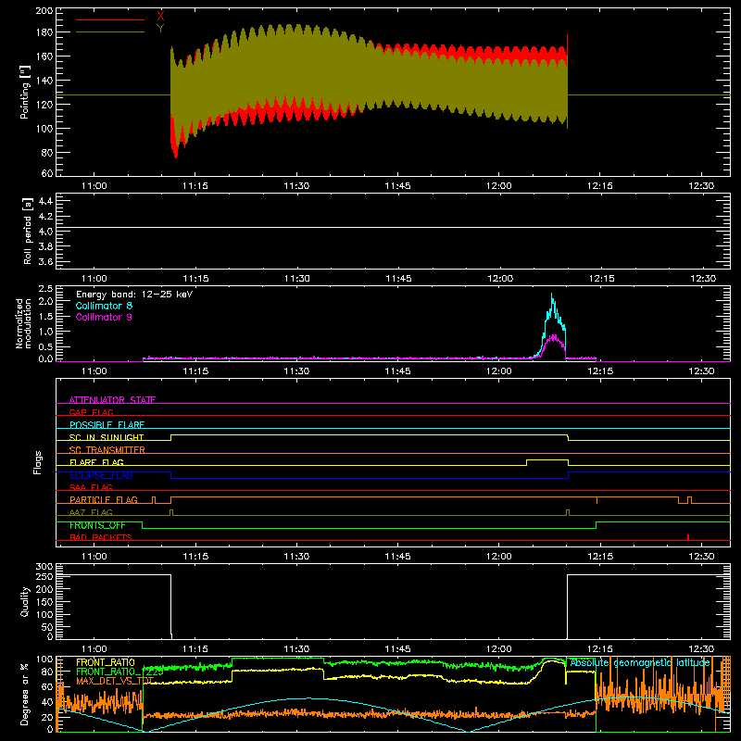
Task: Click the 300 tick on Quality axis
Action: pyautogui.click(x=44, y=566)
